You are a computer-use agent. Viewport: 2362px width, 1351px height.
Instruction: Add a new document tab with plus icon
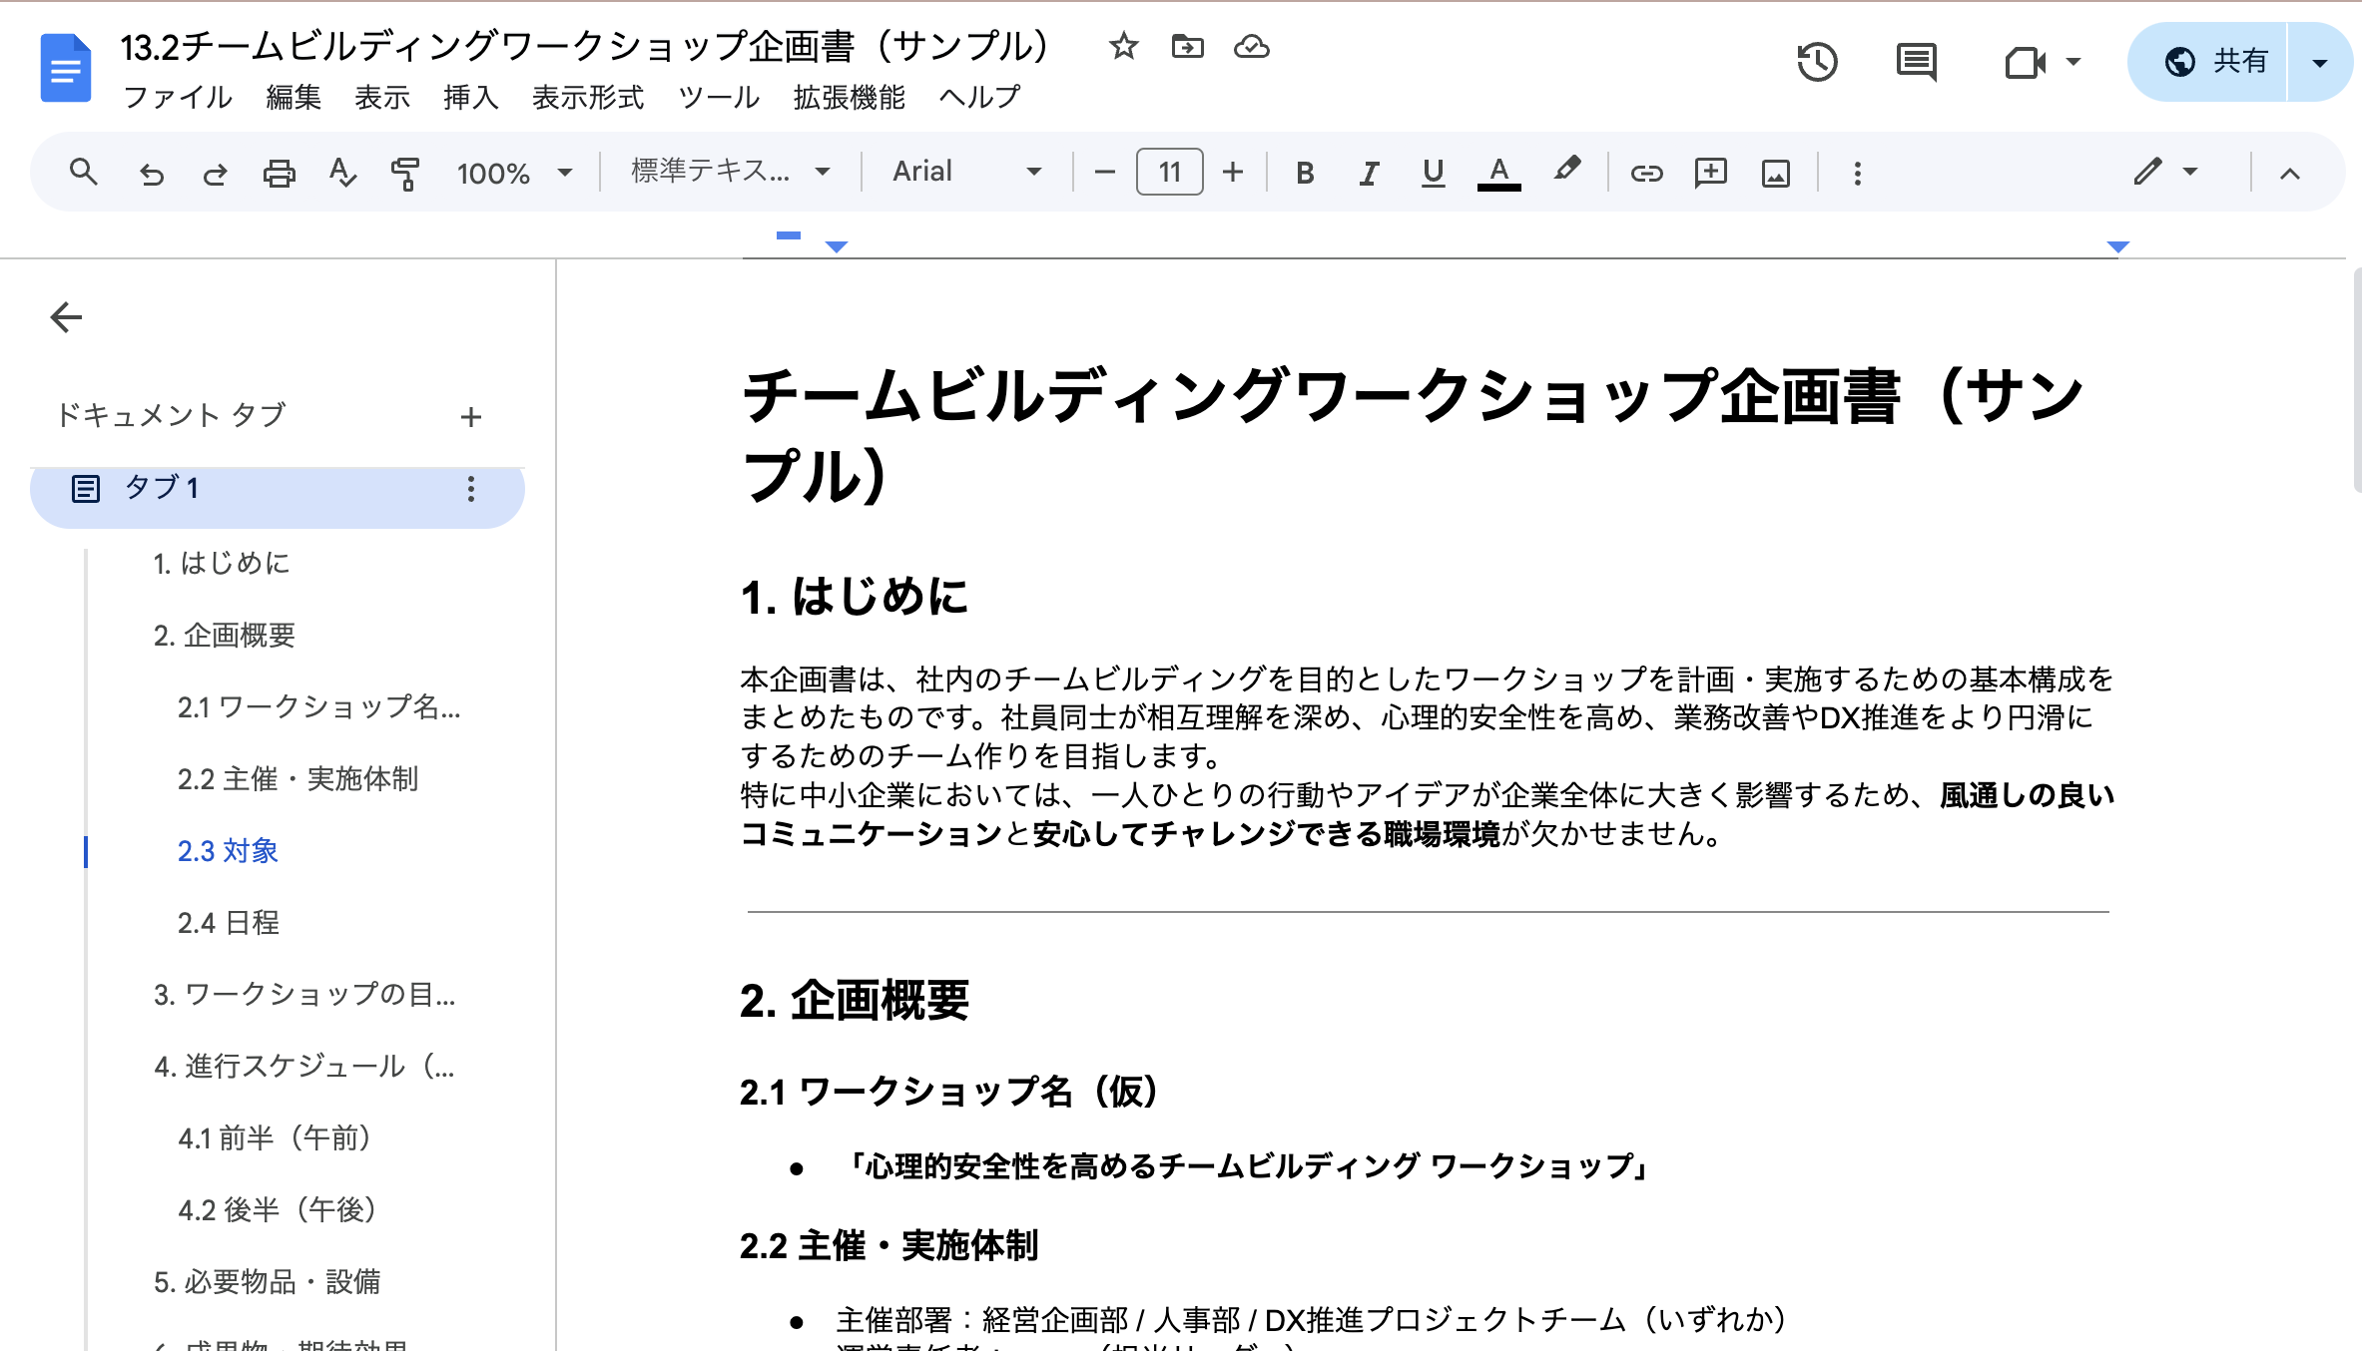click(x=470, y=416)
